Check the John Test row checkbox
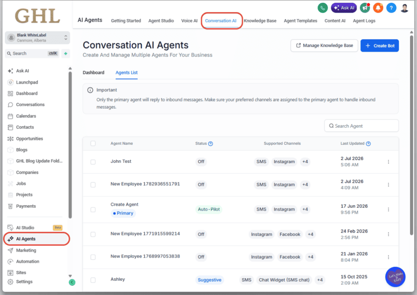This screenshot has width=417, height=295. coord(93,162)
